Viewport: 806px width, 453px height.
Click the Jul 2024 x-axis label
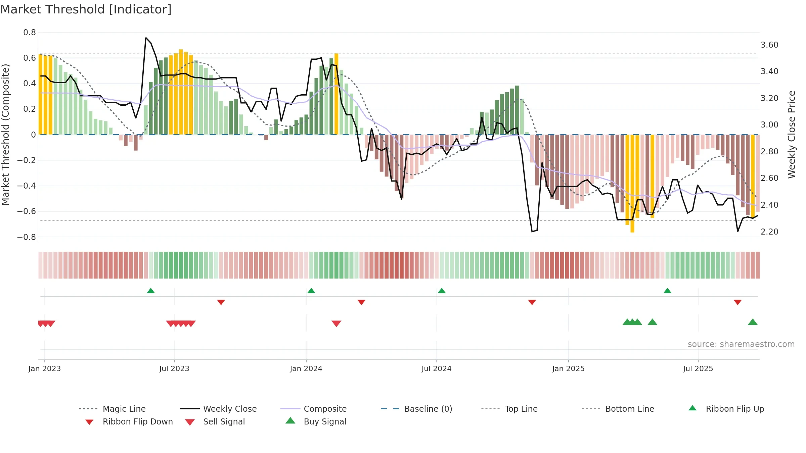437,369
